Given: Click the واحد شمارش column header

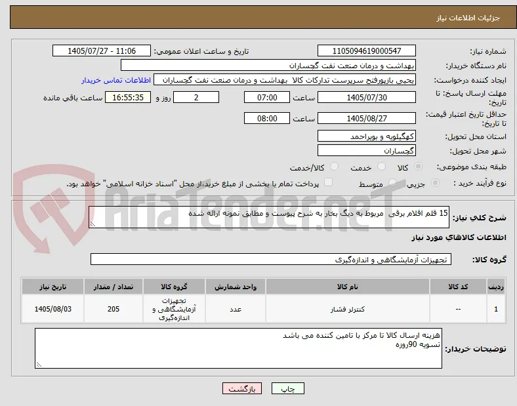Looking at the screenshot, I should (x=236, y=287).
